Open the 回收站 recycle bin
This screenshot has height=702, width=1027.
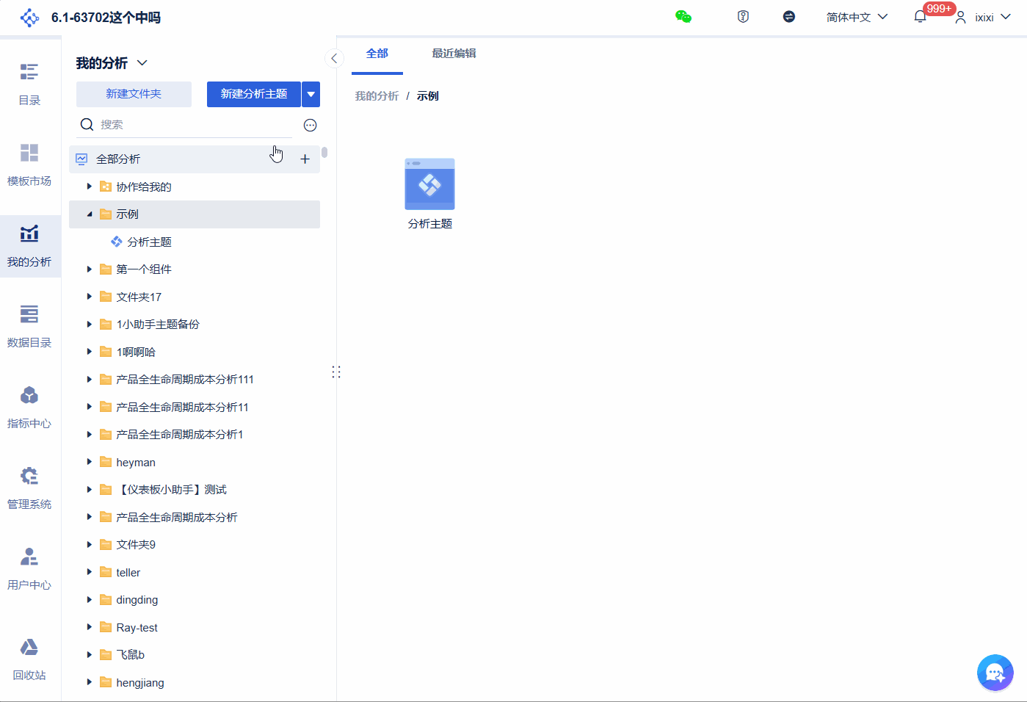(x=29, y=659)
